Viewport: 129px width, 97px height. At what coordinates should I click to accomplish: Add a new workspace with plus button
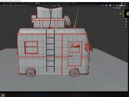coord(78,3)
